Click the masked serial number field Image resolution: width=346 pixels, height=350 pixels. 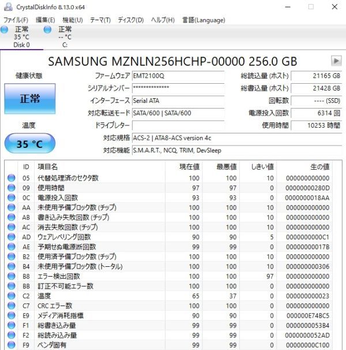tap(178, 88)
